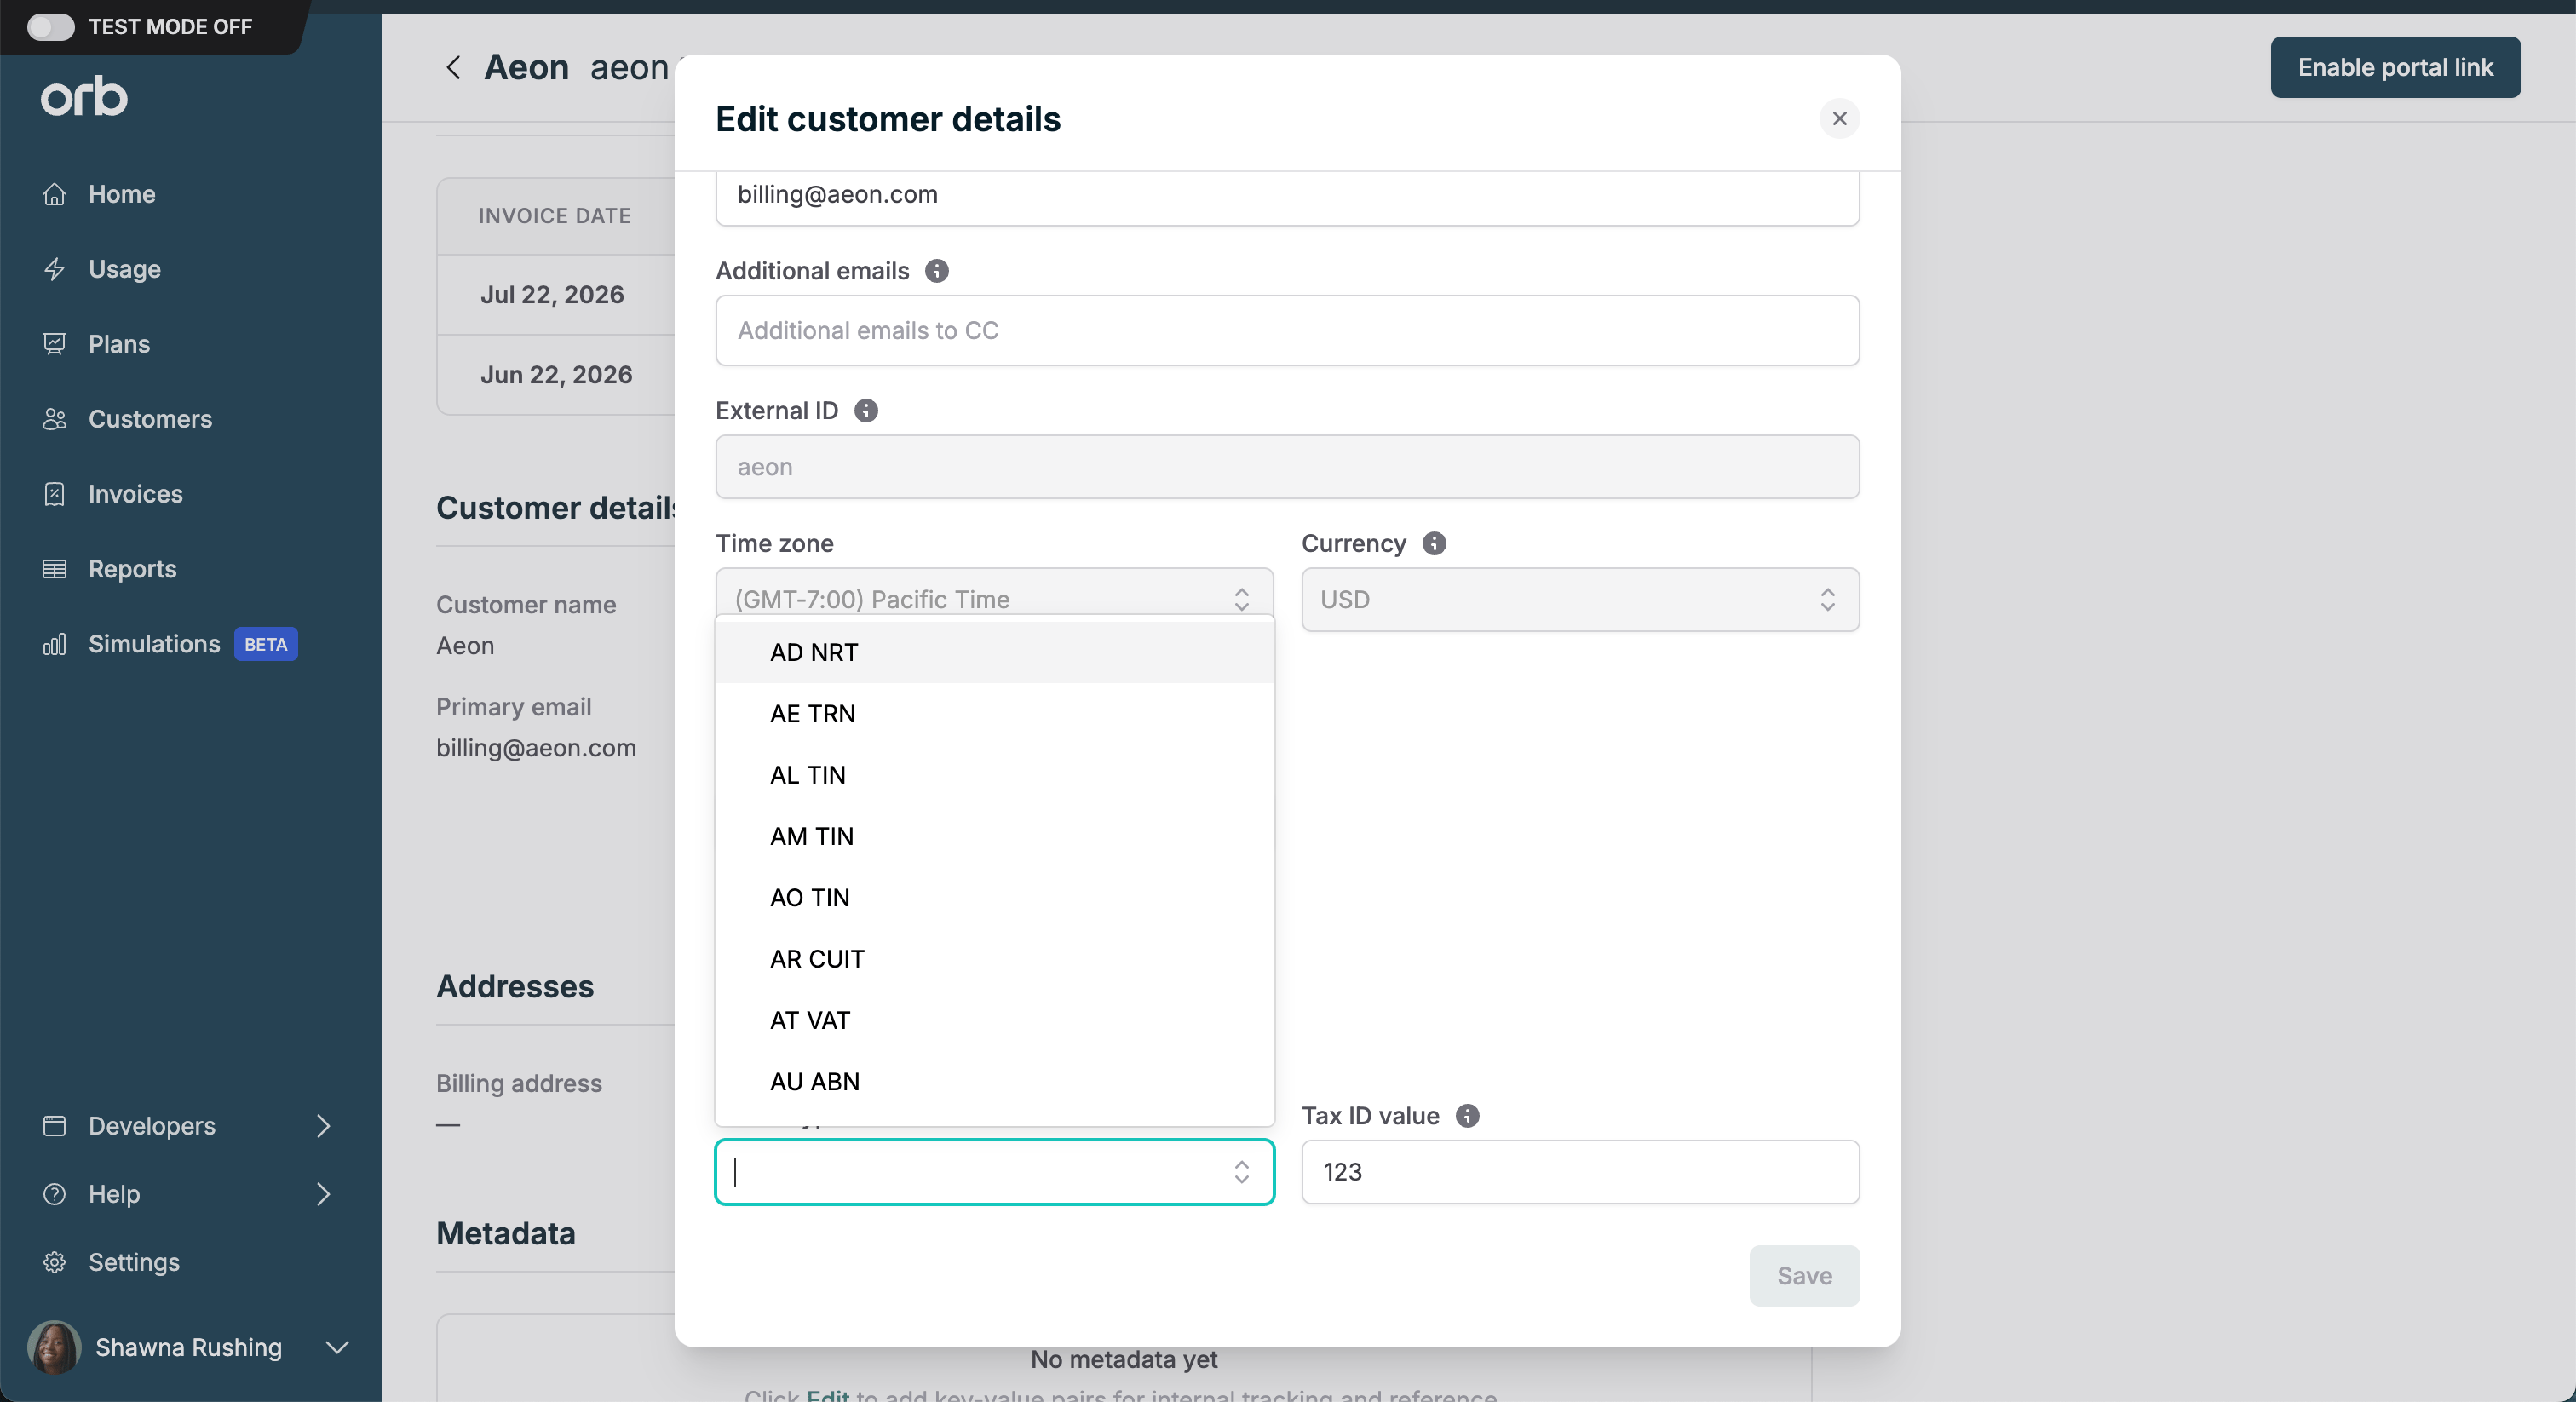The width and height of the screenshot is (2576, 1402).
Task: Click the Developers window icon
Action: 55,1126
